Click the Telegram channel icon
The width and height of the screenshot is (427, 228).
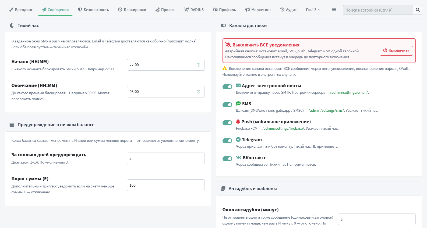point(238,139)
